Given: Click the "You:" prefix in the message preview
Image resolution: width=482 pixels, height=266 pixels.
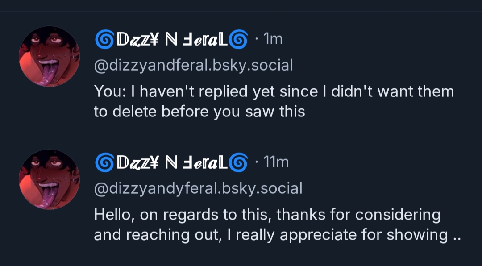Looking at the screenshot, I should coord(108,91).
